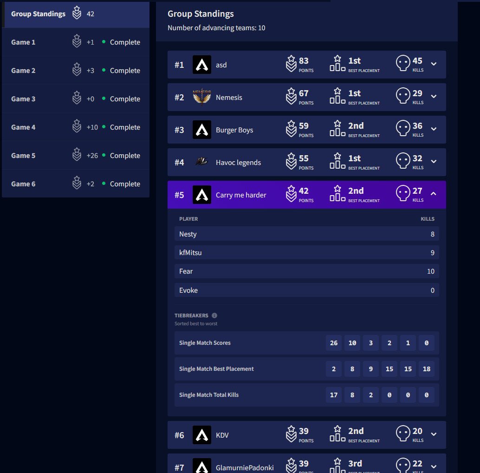The image size is (480, 473).
Task: Collapse the Carry me harder row
Action: click(x=434, y=194)
